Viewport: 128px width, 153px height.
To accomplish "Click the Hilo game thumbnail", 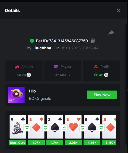I will click(x=16, y=95).
